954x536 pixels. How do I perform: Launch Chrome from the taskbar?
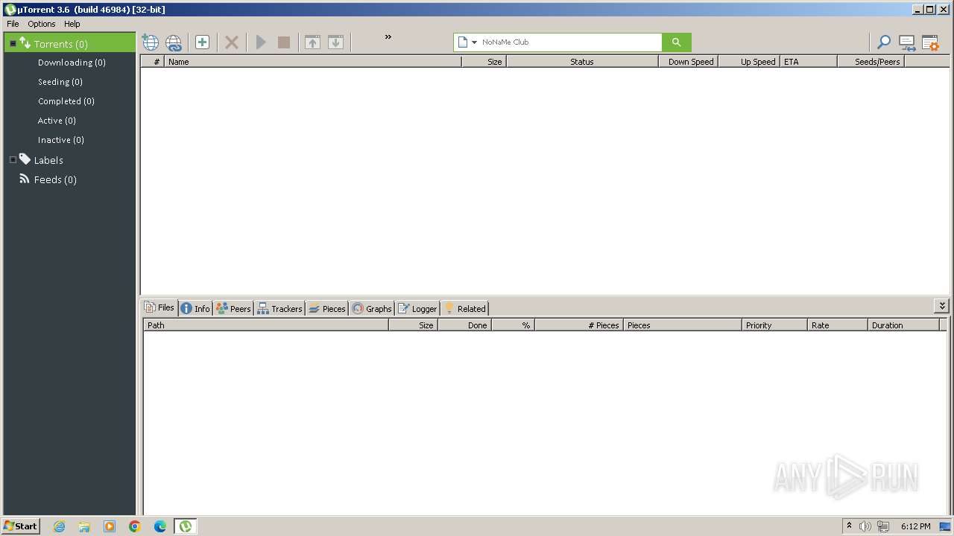[x=135, y=526]
